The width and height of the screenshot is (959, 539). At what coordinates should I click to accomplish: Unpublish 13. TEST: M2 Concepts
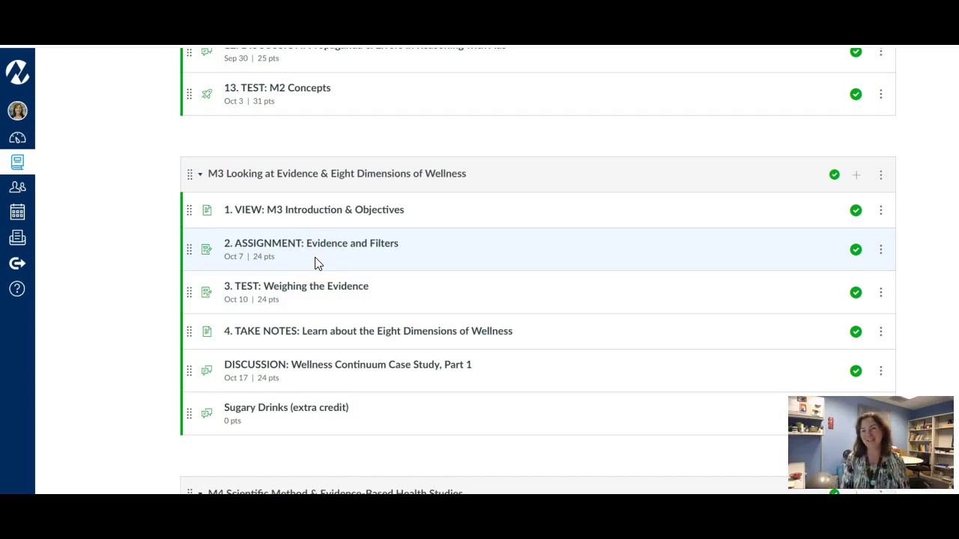[x=856, y=94]
